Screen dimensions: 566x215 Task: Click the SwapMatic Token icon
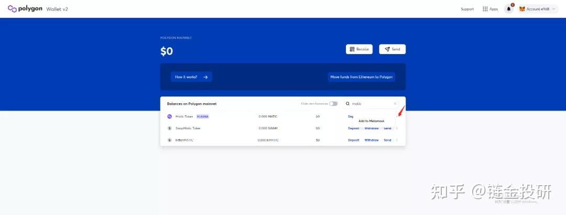tap(169, 128)
